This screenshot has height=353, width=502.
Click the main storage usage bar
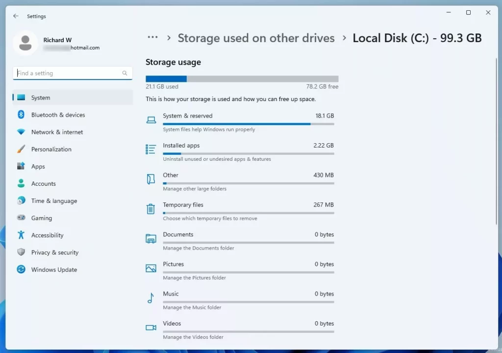tap(242, 79)
